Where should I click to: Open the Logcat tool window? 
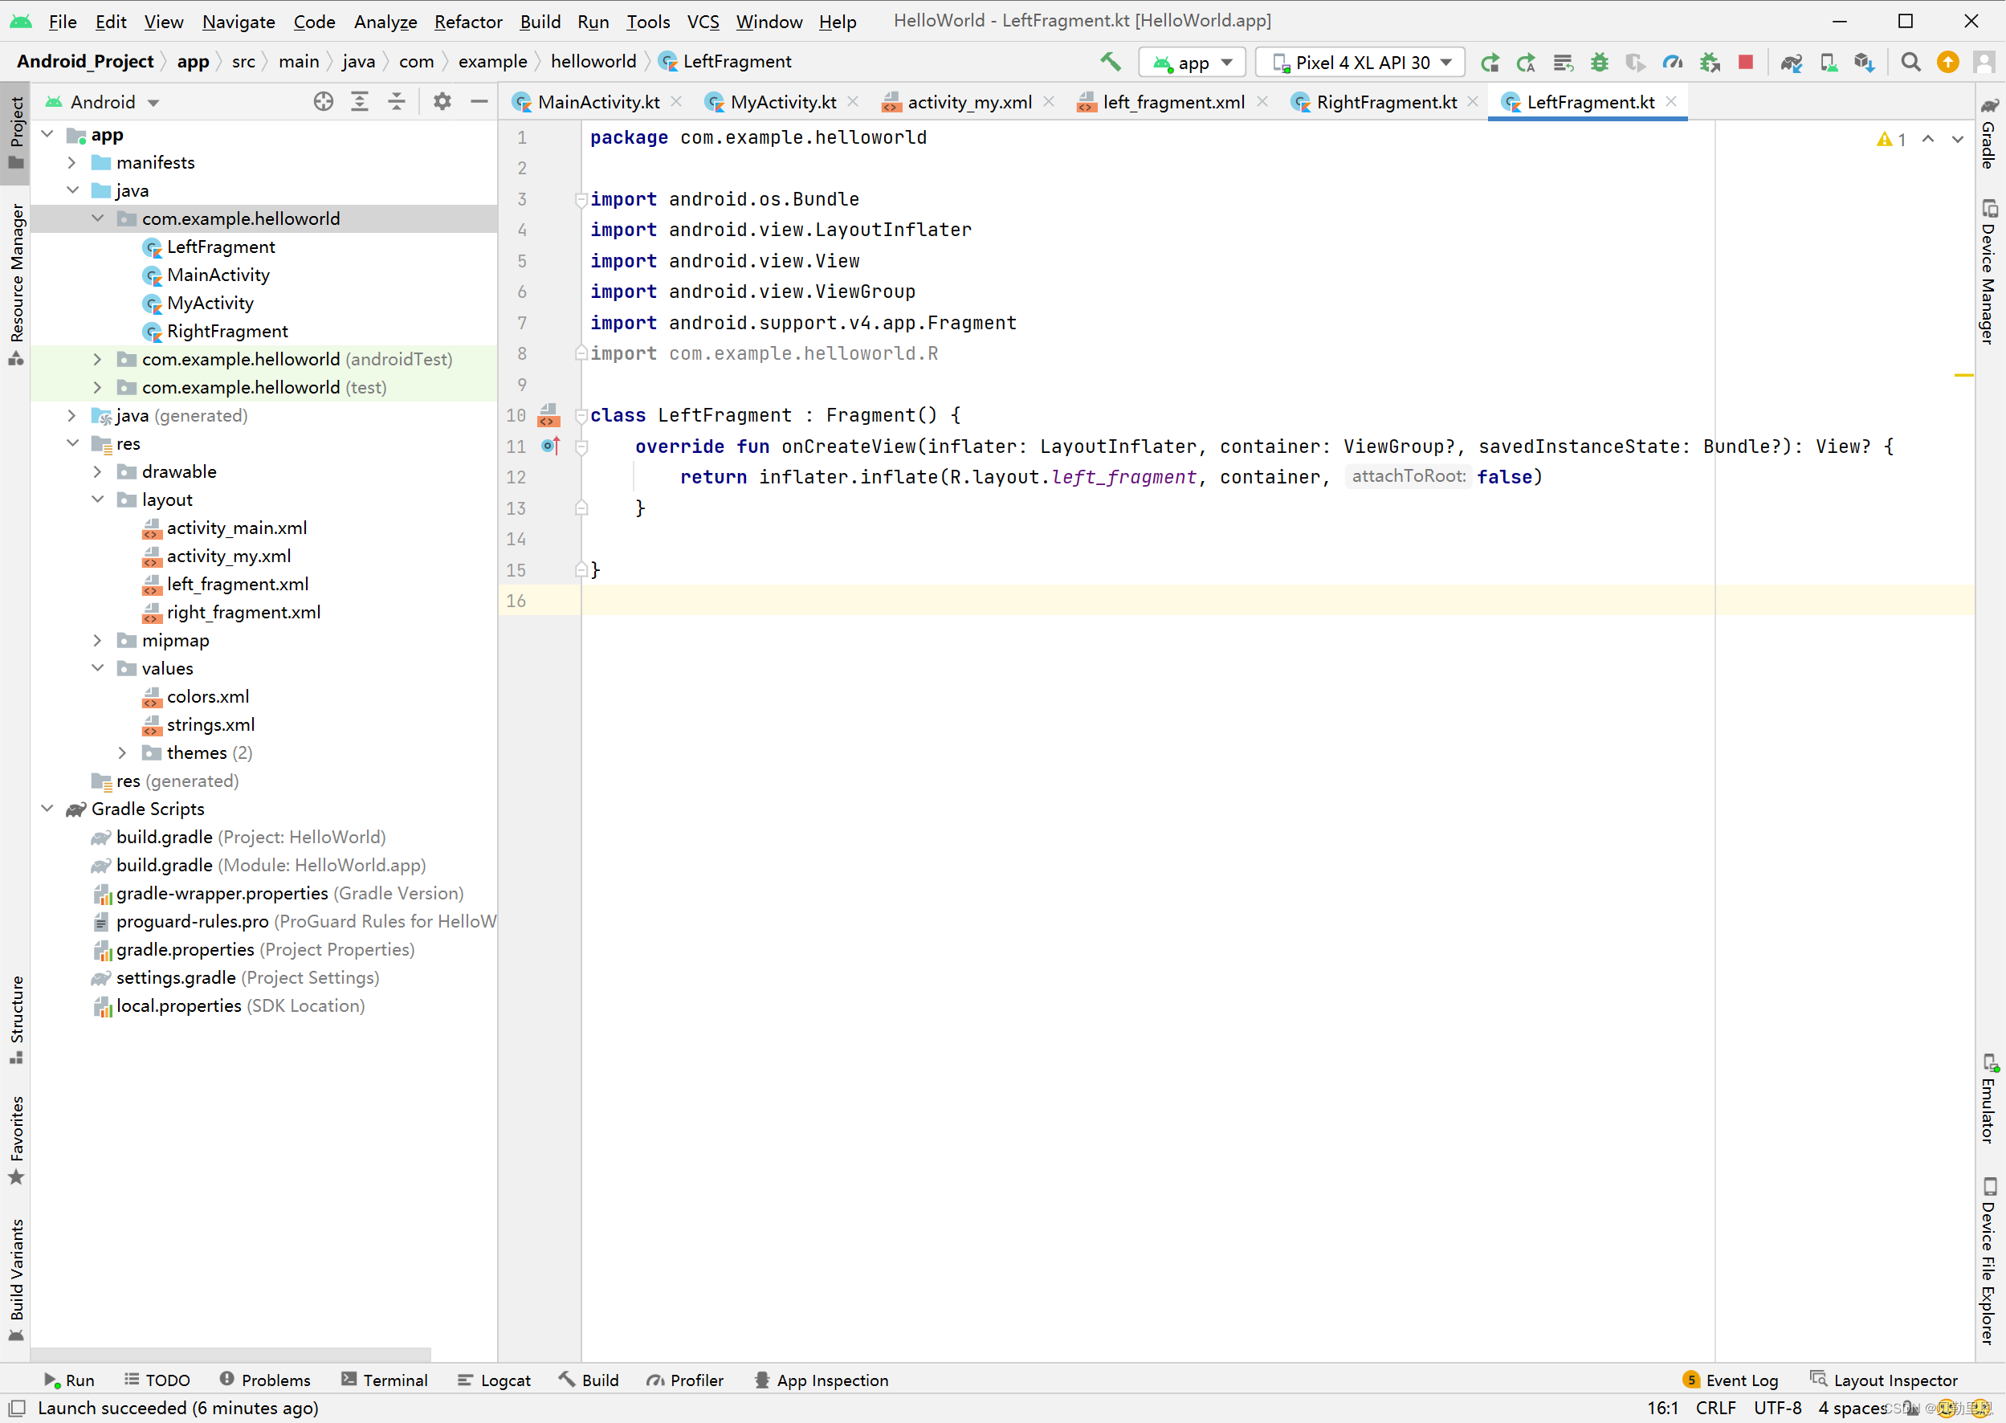495,1380
